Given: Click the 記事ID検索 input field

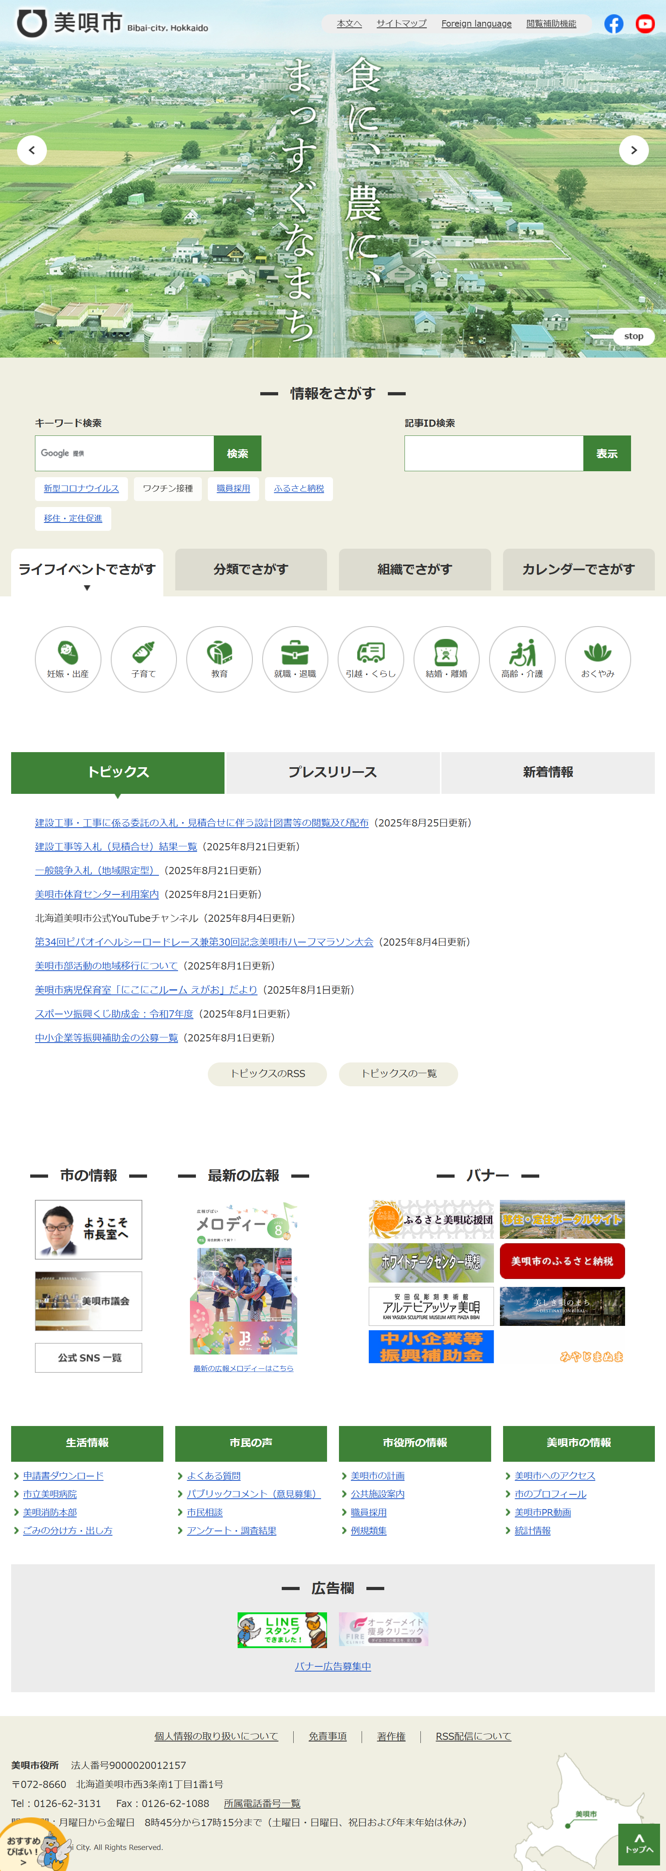Looking at the screenshot, I should pos(494,453).
